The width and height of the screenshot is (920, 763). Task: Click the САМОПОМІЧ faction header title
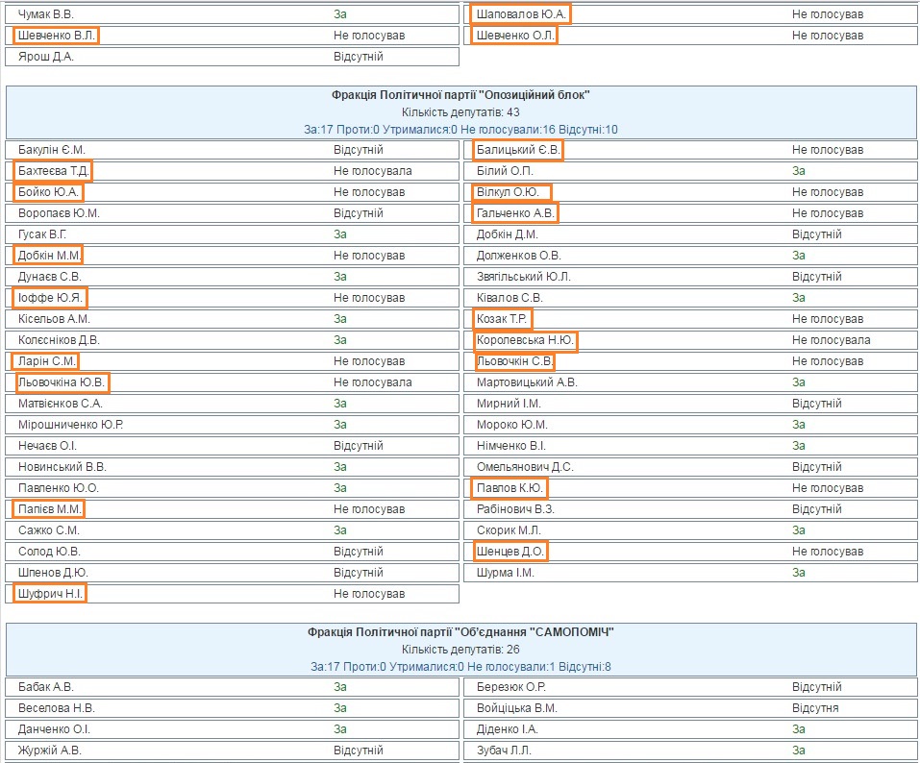click(x=460, y=632)
